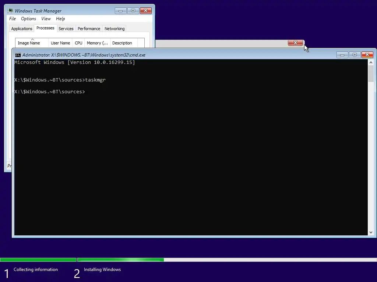
Task: Open the File menu in Task Manager
Action: (13, 19)
